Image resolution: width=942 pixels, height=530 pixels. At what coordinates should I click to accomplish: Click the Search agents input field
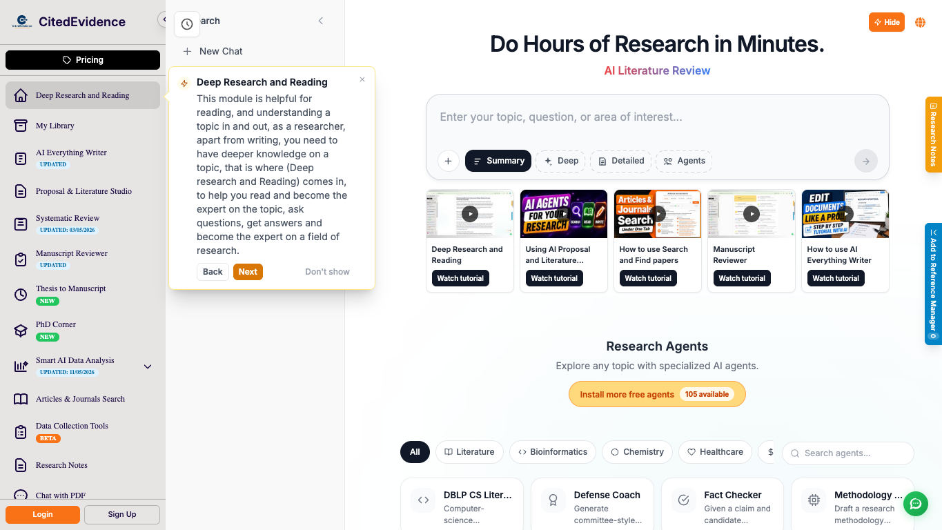pos(848,453)
